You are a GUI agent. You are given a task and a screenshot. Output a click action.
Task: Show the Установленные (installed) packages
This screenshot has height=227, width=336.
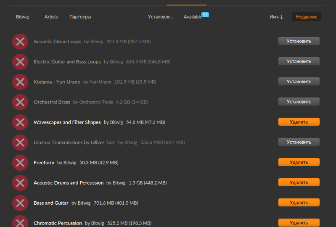click(x=161, y=17)
